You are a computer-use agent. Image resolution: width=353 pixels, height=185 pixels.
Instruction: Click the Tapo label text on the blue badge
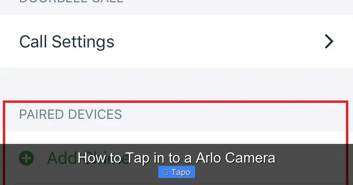coord(181,172)
